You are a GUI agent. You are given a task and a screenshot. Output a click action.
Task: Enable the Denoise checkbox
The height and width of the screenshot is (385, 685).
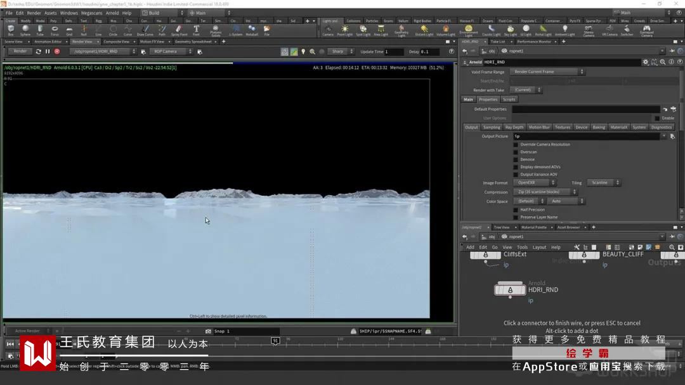(x=516, y=159)
